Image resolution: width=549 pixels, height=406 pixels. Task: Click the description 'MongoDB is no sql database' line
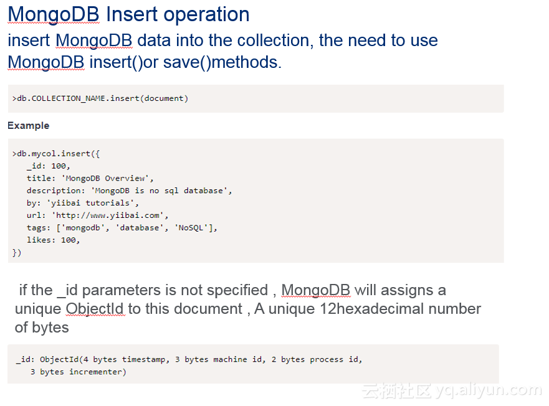tap(129, 191)
